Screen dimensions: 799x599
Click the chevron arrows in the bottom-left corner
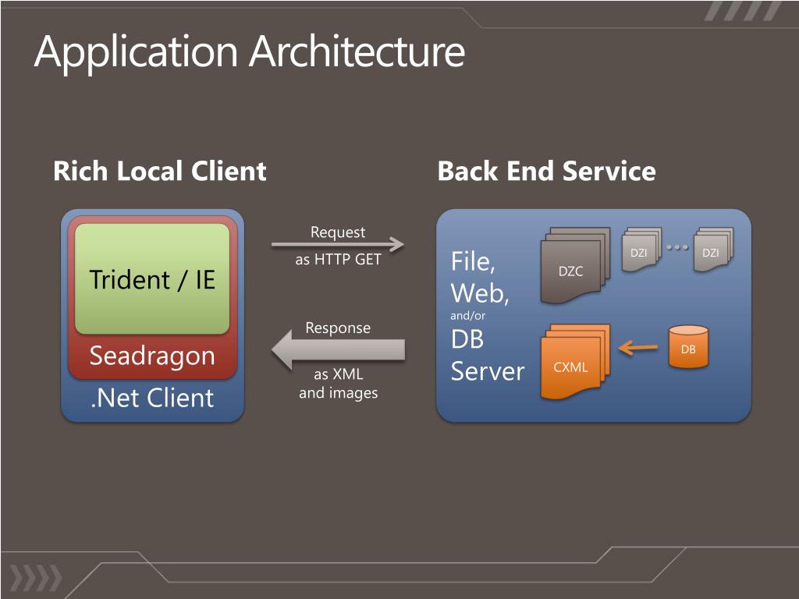[x=36, y=578]
